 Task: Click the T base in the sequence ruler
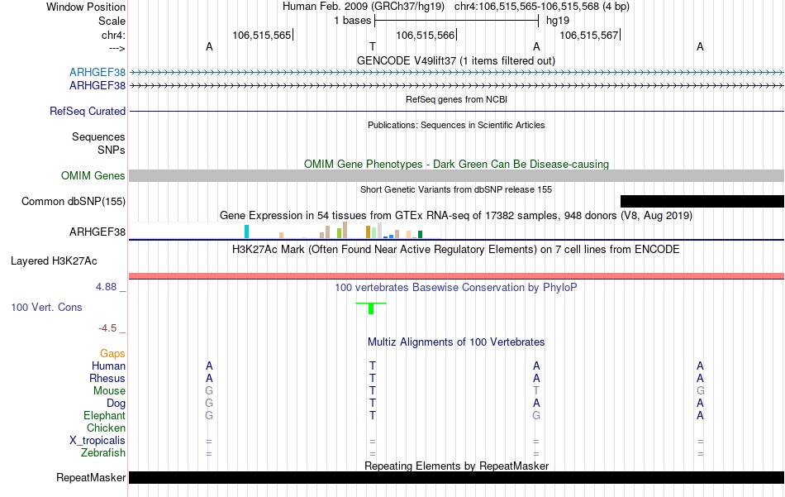pyautogui.click(x=373, y=46)
